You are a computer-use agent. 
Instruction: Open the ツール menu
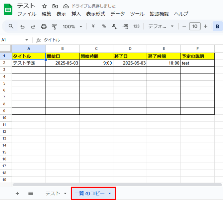137,14
